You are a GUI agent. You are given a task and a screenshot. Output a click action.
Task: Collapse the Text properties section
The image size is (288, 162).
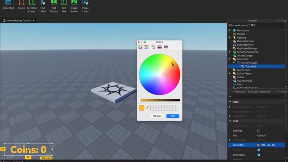[230, 121]
